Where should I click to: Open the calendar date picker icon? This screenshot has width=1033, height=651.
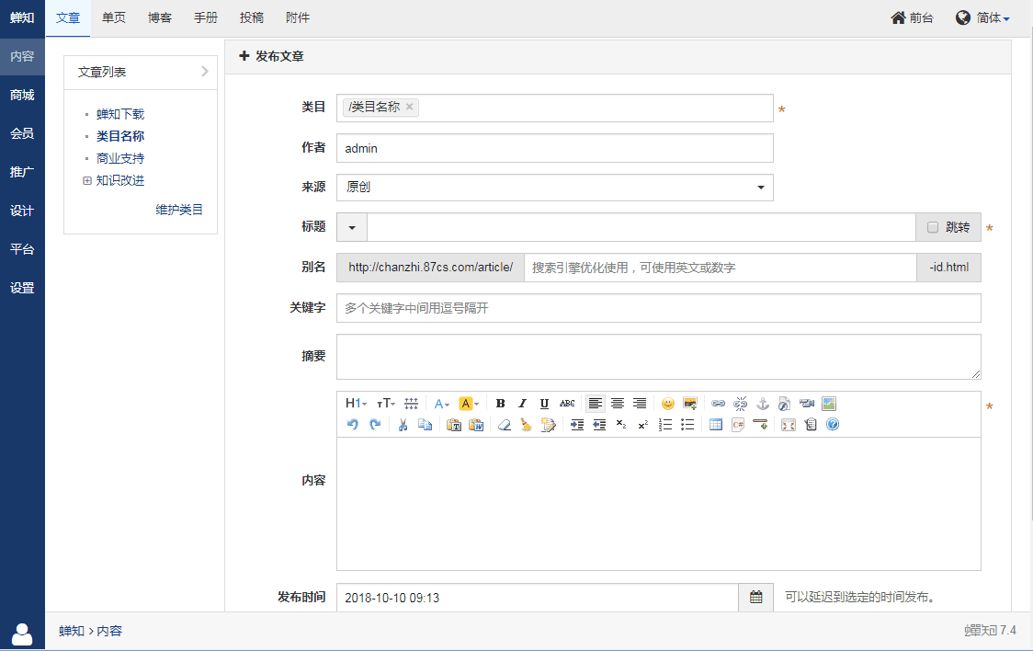755,598
